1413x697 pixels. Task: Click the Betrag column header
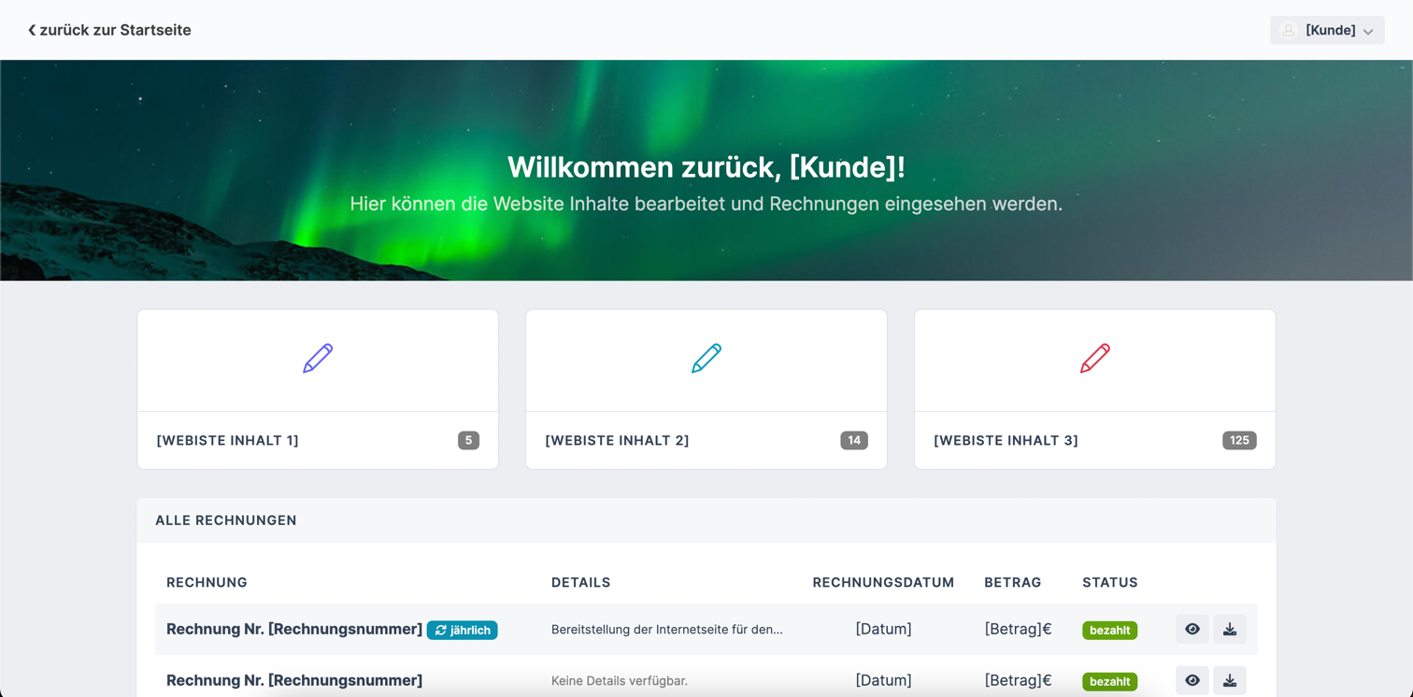pos(1012,583)
